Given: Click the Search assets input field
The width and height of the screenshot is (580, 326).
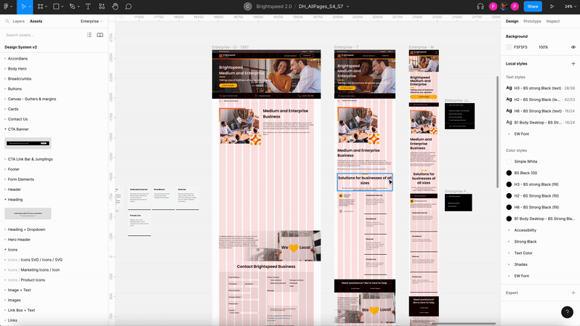Looking at the screenshot, I should click(43, 35).
